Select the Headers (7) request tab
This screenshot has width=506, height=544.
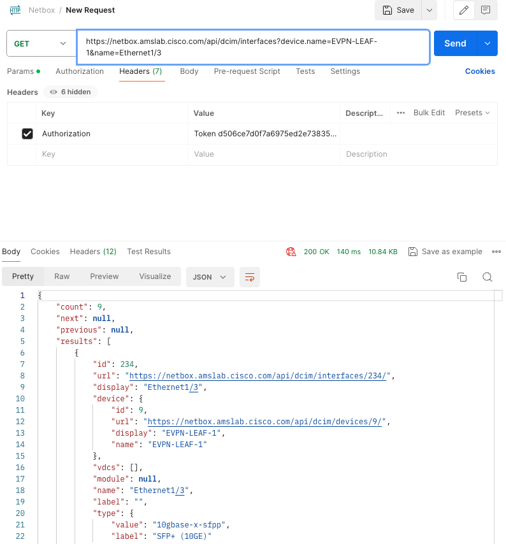(x=141, y=71)
